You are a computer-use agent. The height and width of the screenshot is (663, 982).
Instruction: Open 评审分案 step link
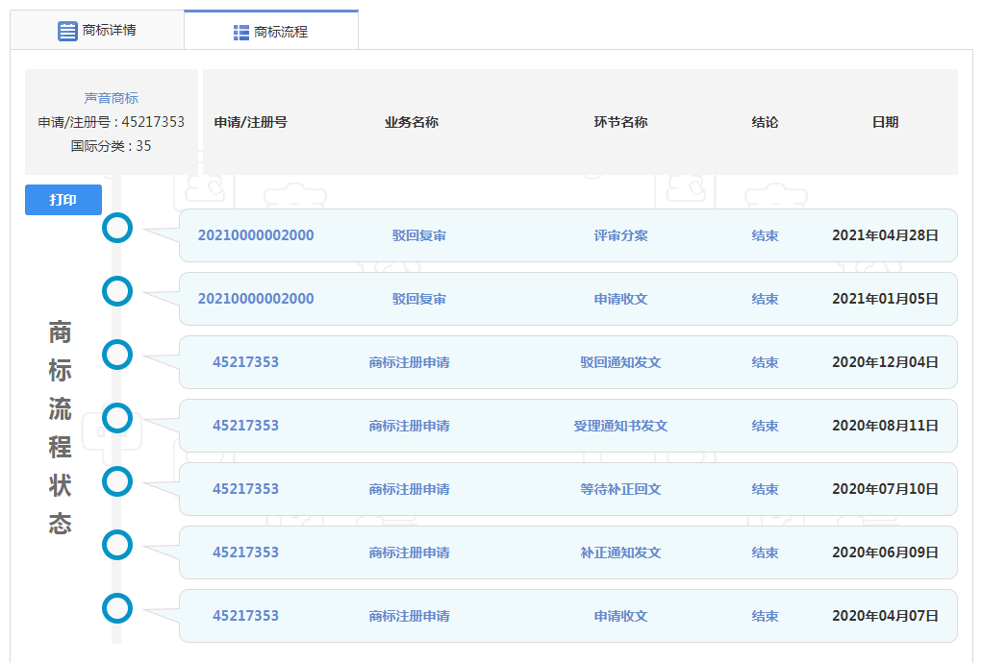[620, 235]
